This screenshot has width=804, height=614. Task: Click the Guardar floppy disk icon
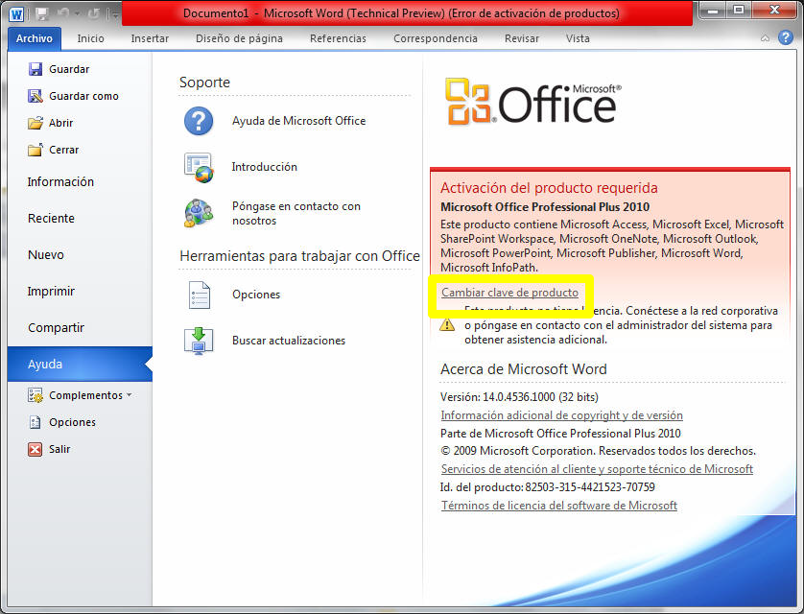tap(35, 69)
